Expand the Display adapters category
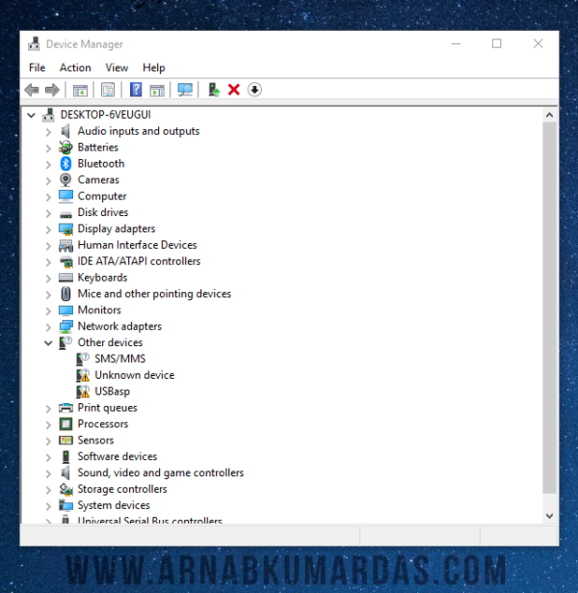 click(x=48, y=229)
